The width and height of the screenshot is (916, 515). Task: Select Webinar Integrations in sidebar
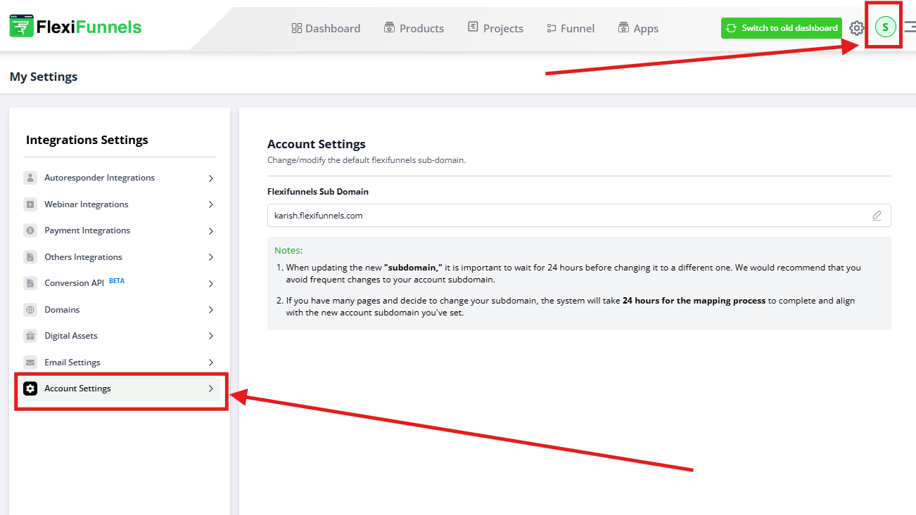(118, 204)
